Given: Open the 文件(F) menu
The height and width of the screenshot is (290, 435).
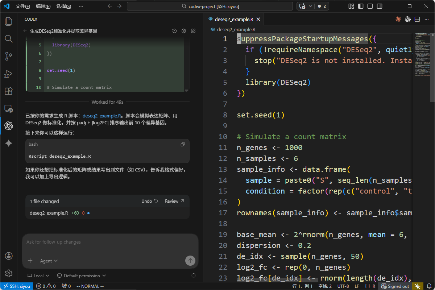Looking at the screenshot, I should tap(23, 6).
